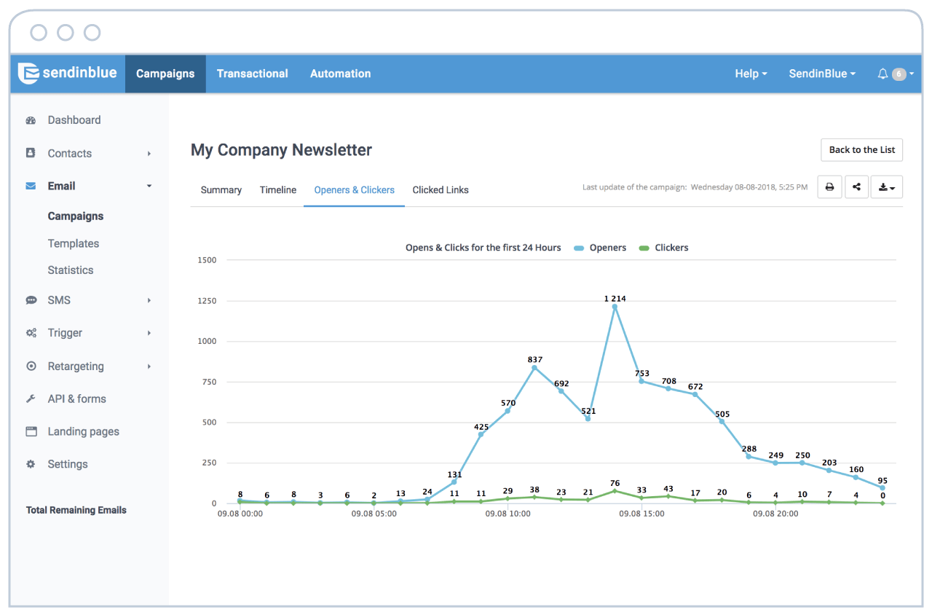Open the Help dropdown menu
This screenshot has height=612, width=932.
click(x=751, y=74)
